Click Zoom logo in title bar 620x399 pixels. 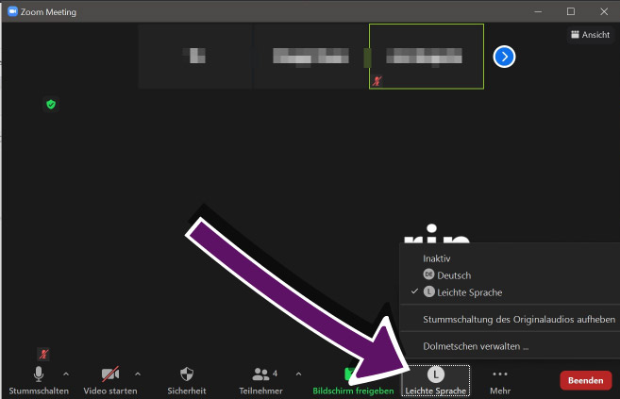pyautogui.click(x=12, y=11)
